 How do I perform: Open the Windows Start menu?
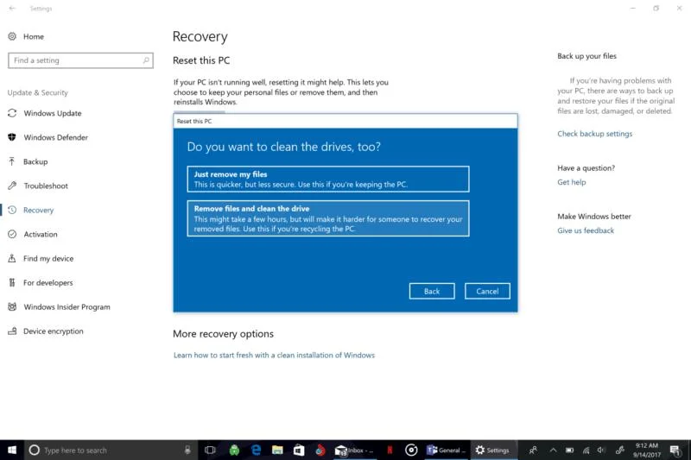point(12,450)
